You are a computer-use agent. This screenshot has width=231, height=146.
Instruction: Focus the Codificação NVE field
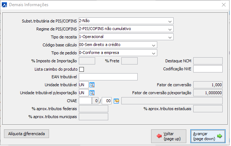pos(208,69)
